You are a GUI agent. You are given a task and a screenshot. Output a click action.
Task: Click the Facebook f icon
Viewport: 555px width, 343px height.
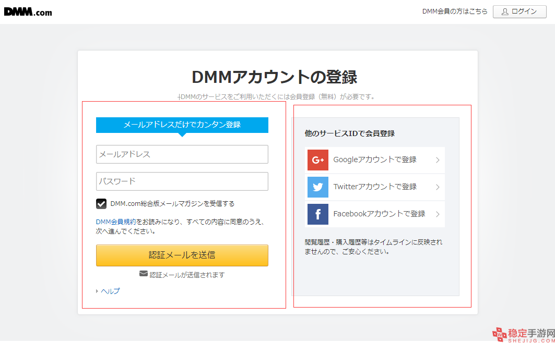[318, 214]
